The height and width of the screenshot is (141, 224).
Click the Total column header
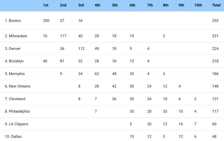click(216, 5)
